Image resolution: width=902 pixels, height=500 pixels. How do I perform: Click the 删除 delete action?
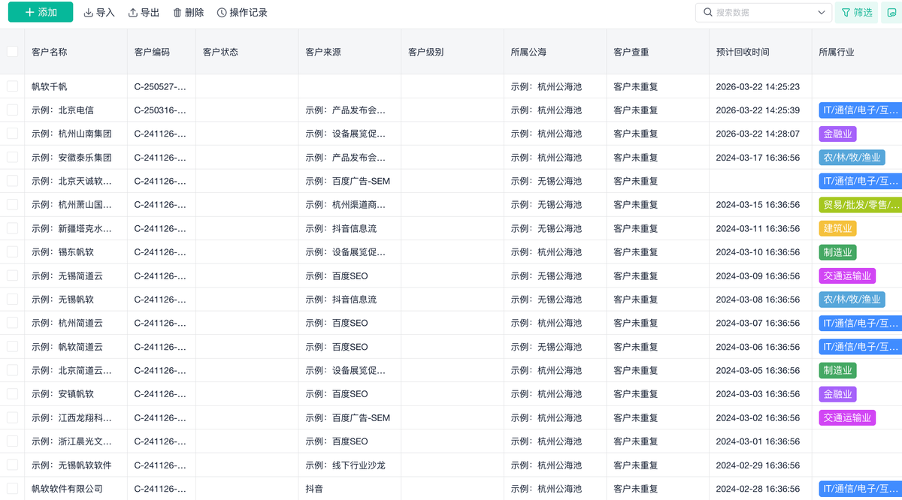click(188, 13)
